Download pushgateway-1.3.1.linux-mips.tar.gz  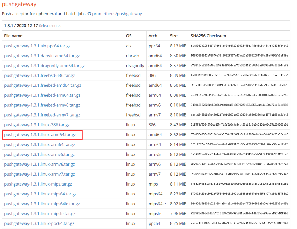[38, 184]
